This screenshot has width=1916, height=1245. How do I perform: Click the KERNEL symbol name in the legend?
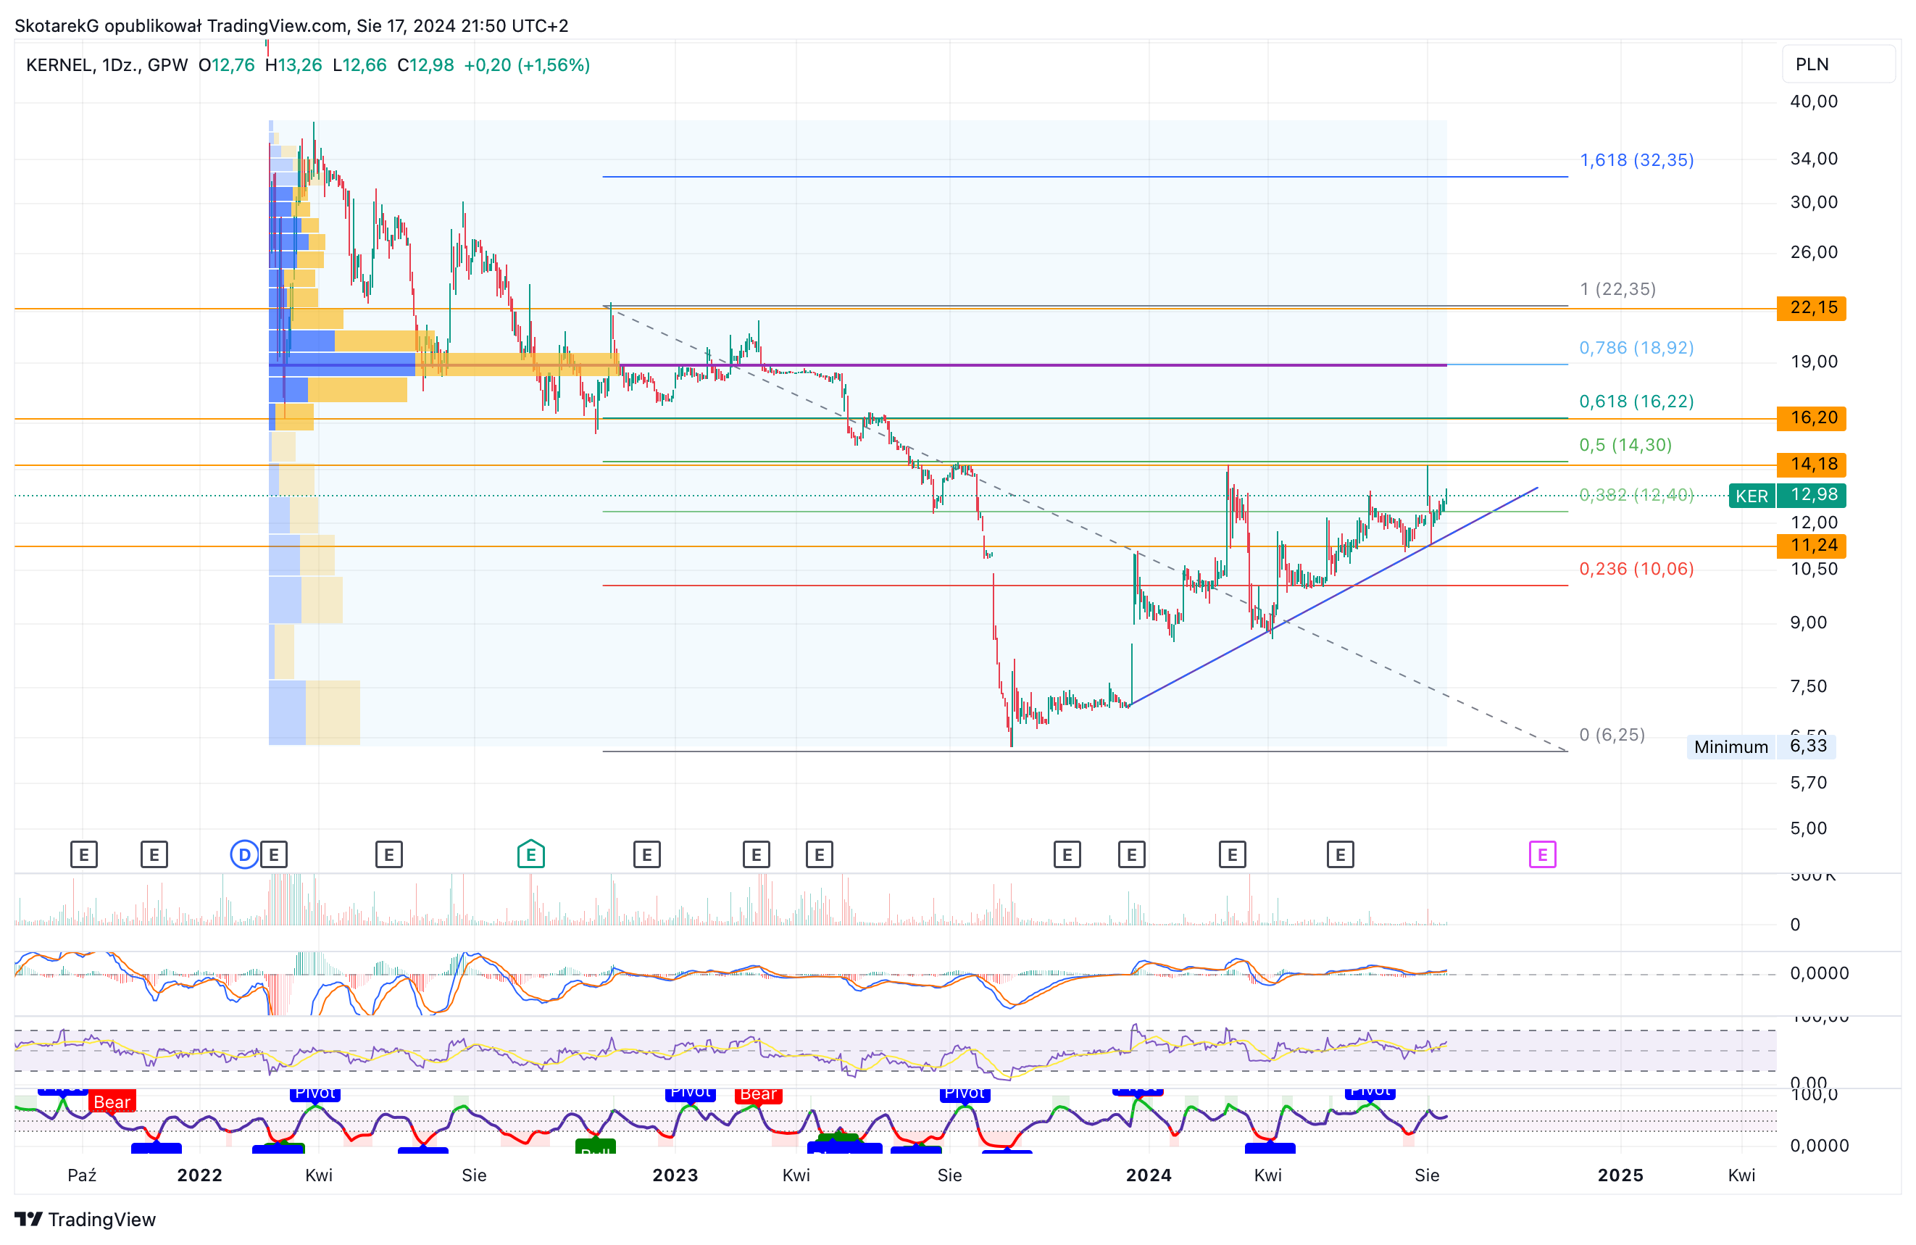[x=59, y=65]
